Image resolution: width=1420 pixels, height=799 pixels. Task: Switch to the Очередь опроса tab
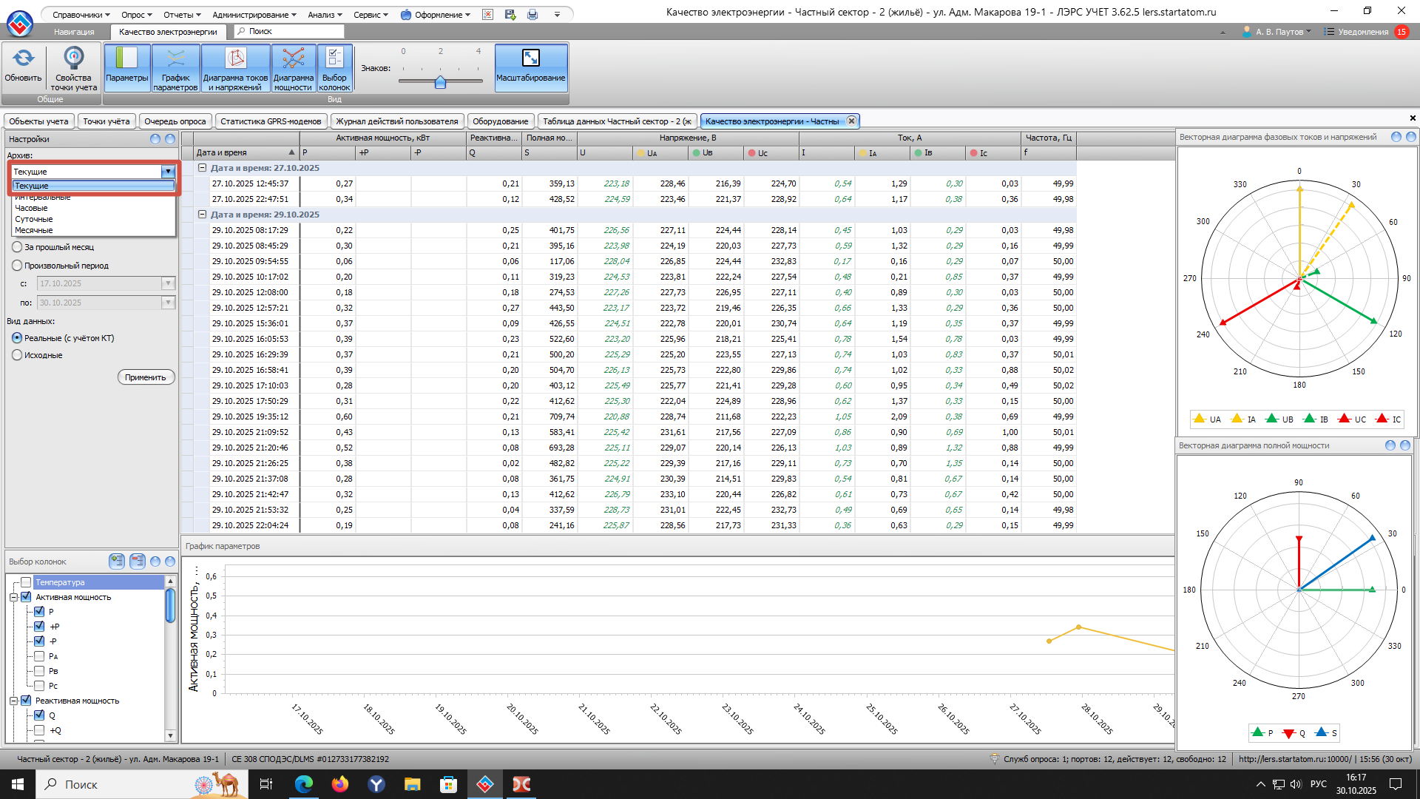[x=175, y=121]
